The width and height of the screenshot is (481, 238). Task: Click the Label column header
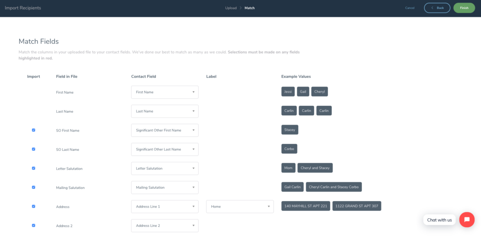coord(211,76)
